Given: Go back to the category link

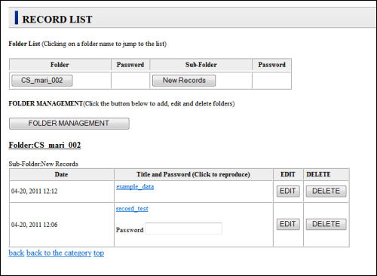Looking at the screenshot, I should click(59, 253).
